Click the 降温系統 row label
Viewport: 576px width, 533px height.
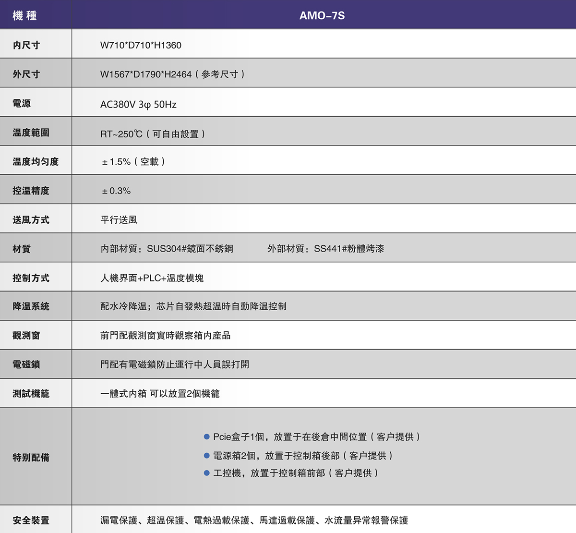pyautogui.click(x=31, y=306)
